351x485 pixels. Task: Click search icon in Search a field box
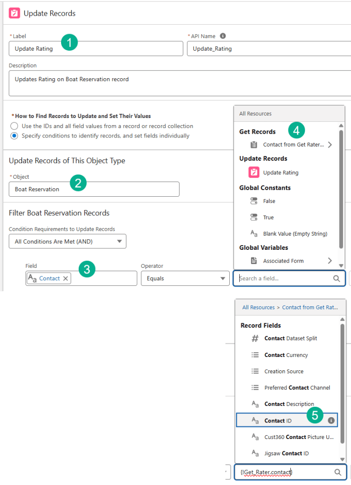click(336, 279)
